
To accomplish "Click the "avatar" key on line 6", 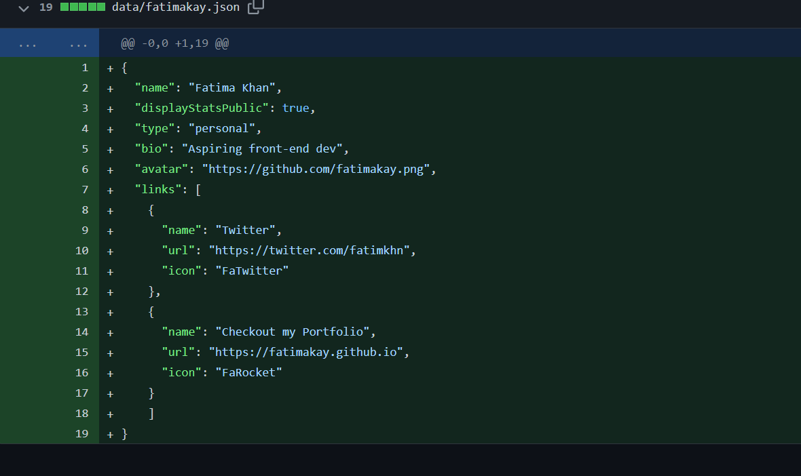I will (x=162, y=170).
